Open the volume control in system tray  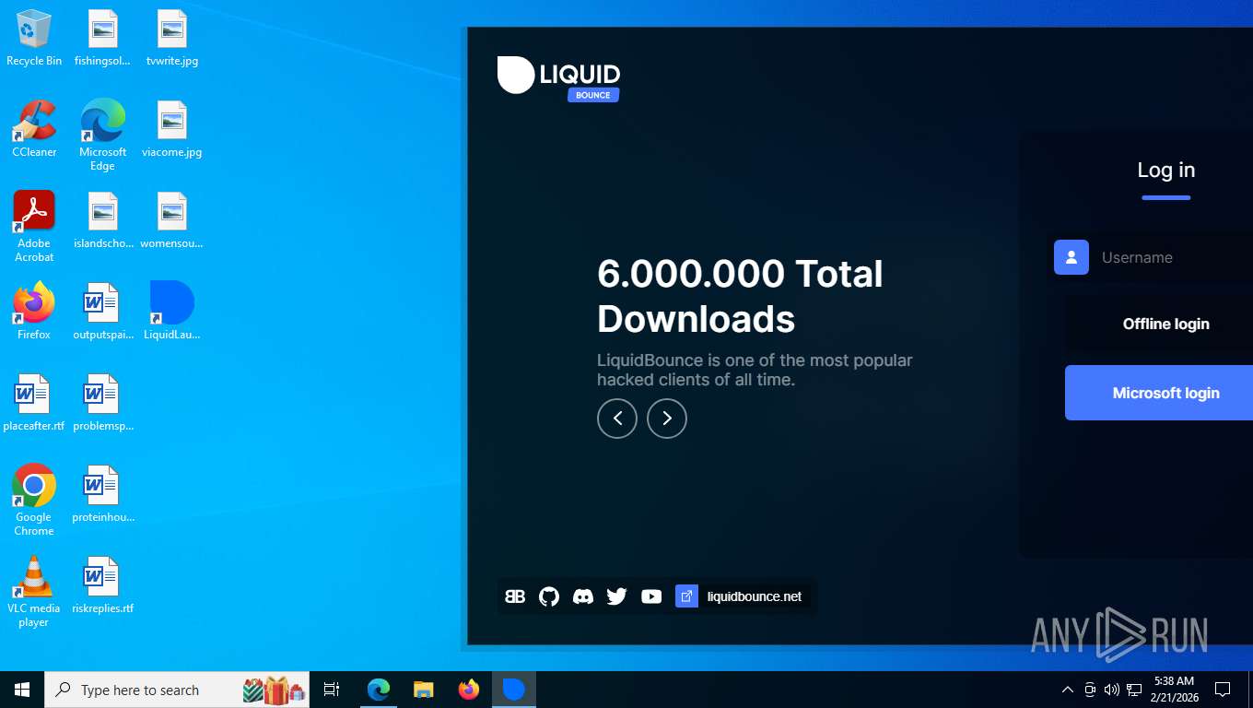(1112, 690)
